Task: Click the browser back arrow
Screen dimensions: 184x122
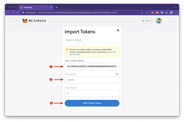Action: 8,12
